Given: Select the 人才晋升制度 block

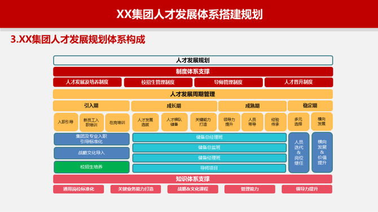Looking at the screenshot, I should pos(298,82).
